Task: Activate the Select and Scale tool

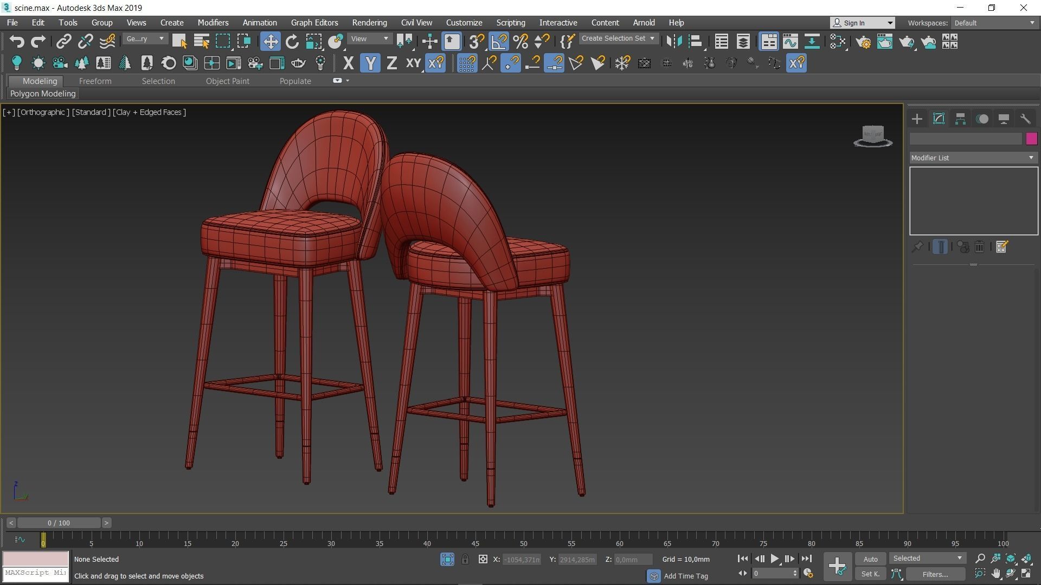Action: [313, 42]
